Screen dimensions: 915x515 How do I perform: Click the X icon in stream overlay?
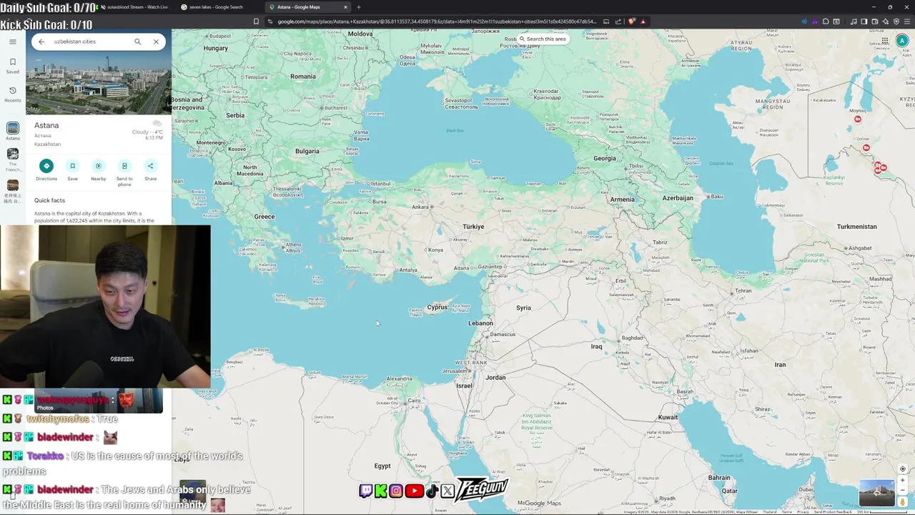pos(447,491)
